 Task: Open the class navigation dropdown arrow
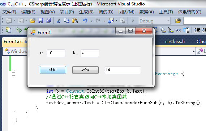[x=193, y=51]
